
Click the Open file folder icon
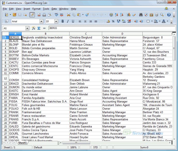pyautogui.click(x=14, y=15)
